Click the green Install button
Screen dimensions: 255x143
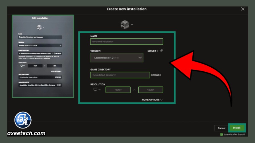click(x=237, y=128)
